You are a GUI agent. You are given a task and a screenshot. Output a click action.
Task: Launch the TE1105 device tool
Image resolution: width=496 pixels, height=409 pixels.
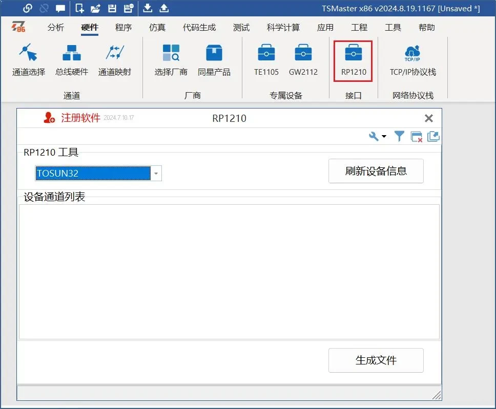[x=266, y=59]
